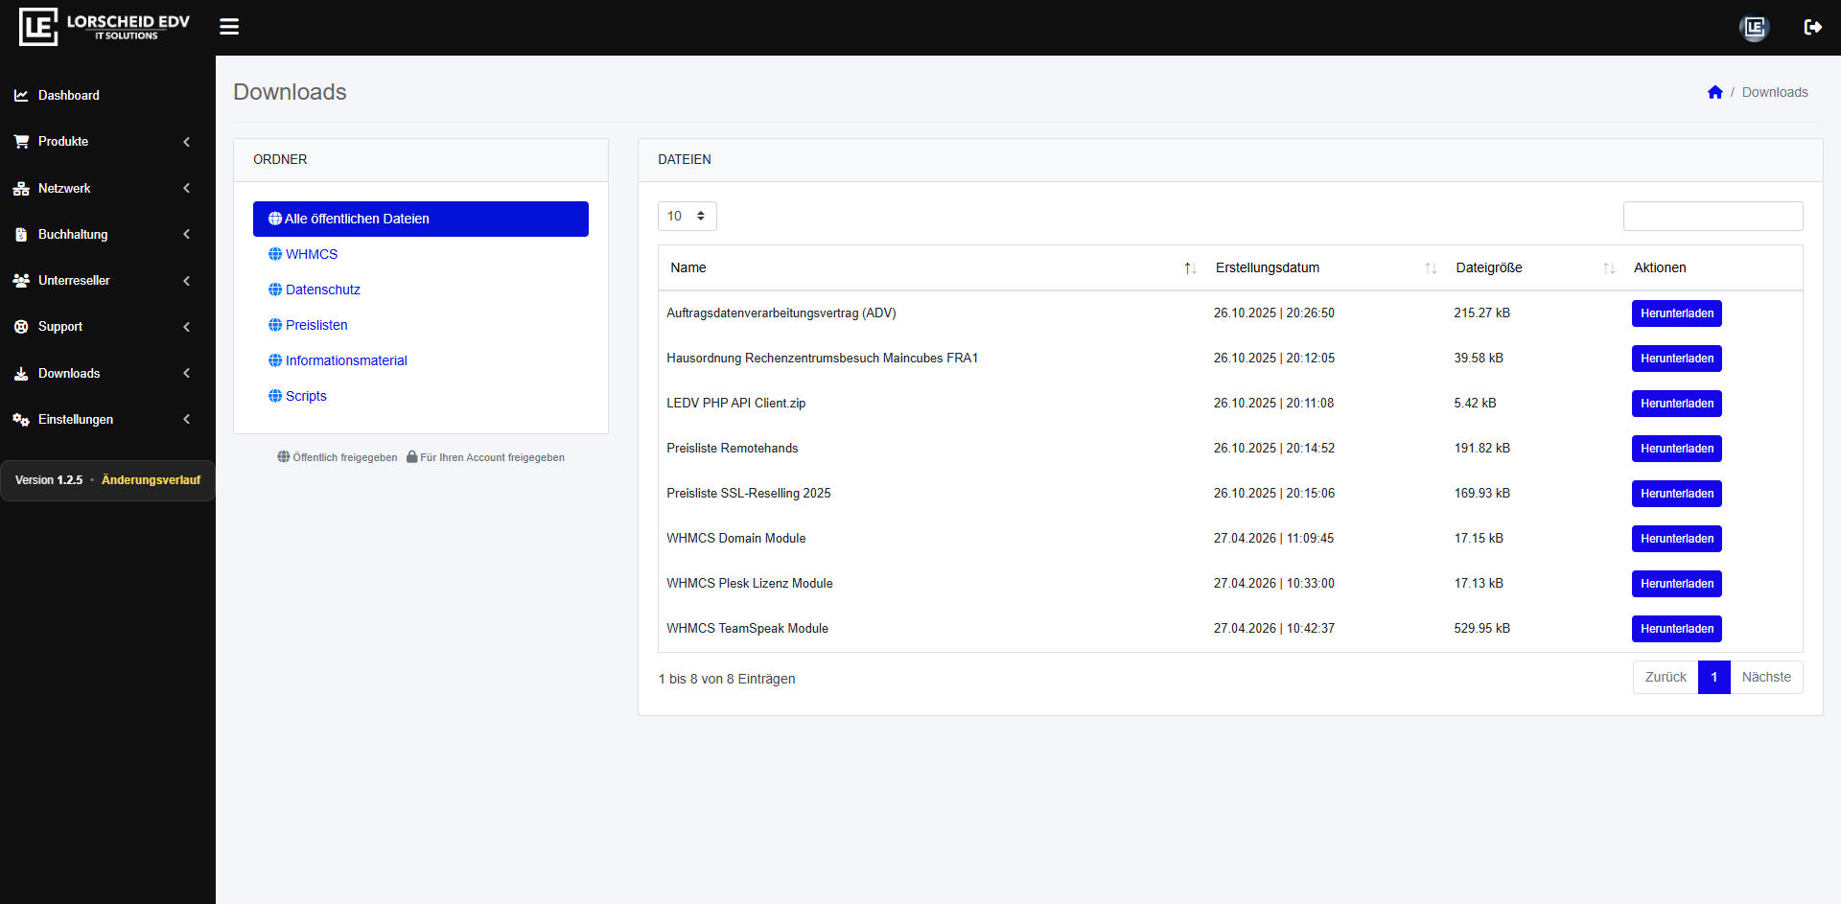Click the Aktionen column header
Viewport: 1841px width, 904px height.
(1660, 268)
